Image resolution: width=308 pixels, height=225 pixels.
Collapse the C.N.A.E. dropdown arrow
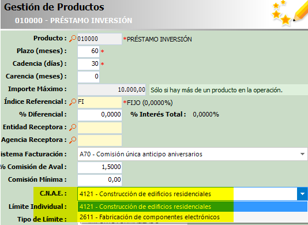pos(302,194)
